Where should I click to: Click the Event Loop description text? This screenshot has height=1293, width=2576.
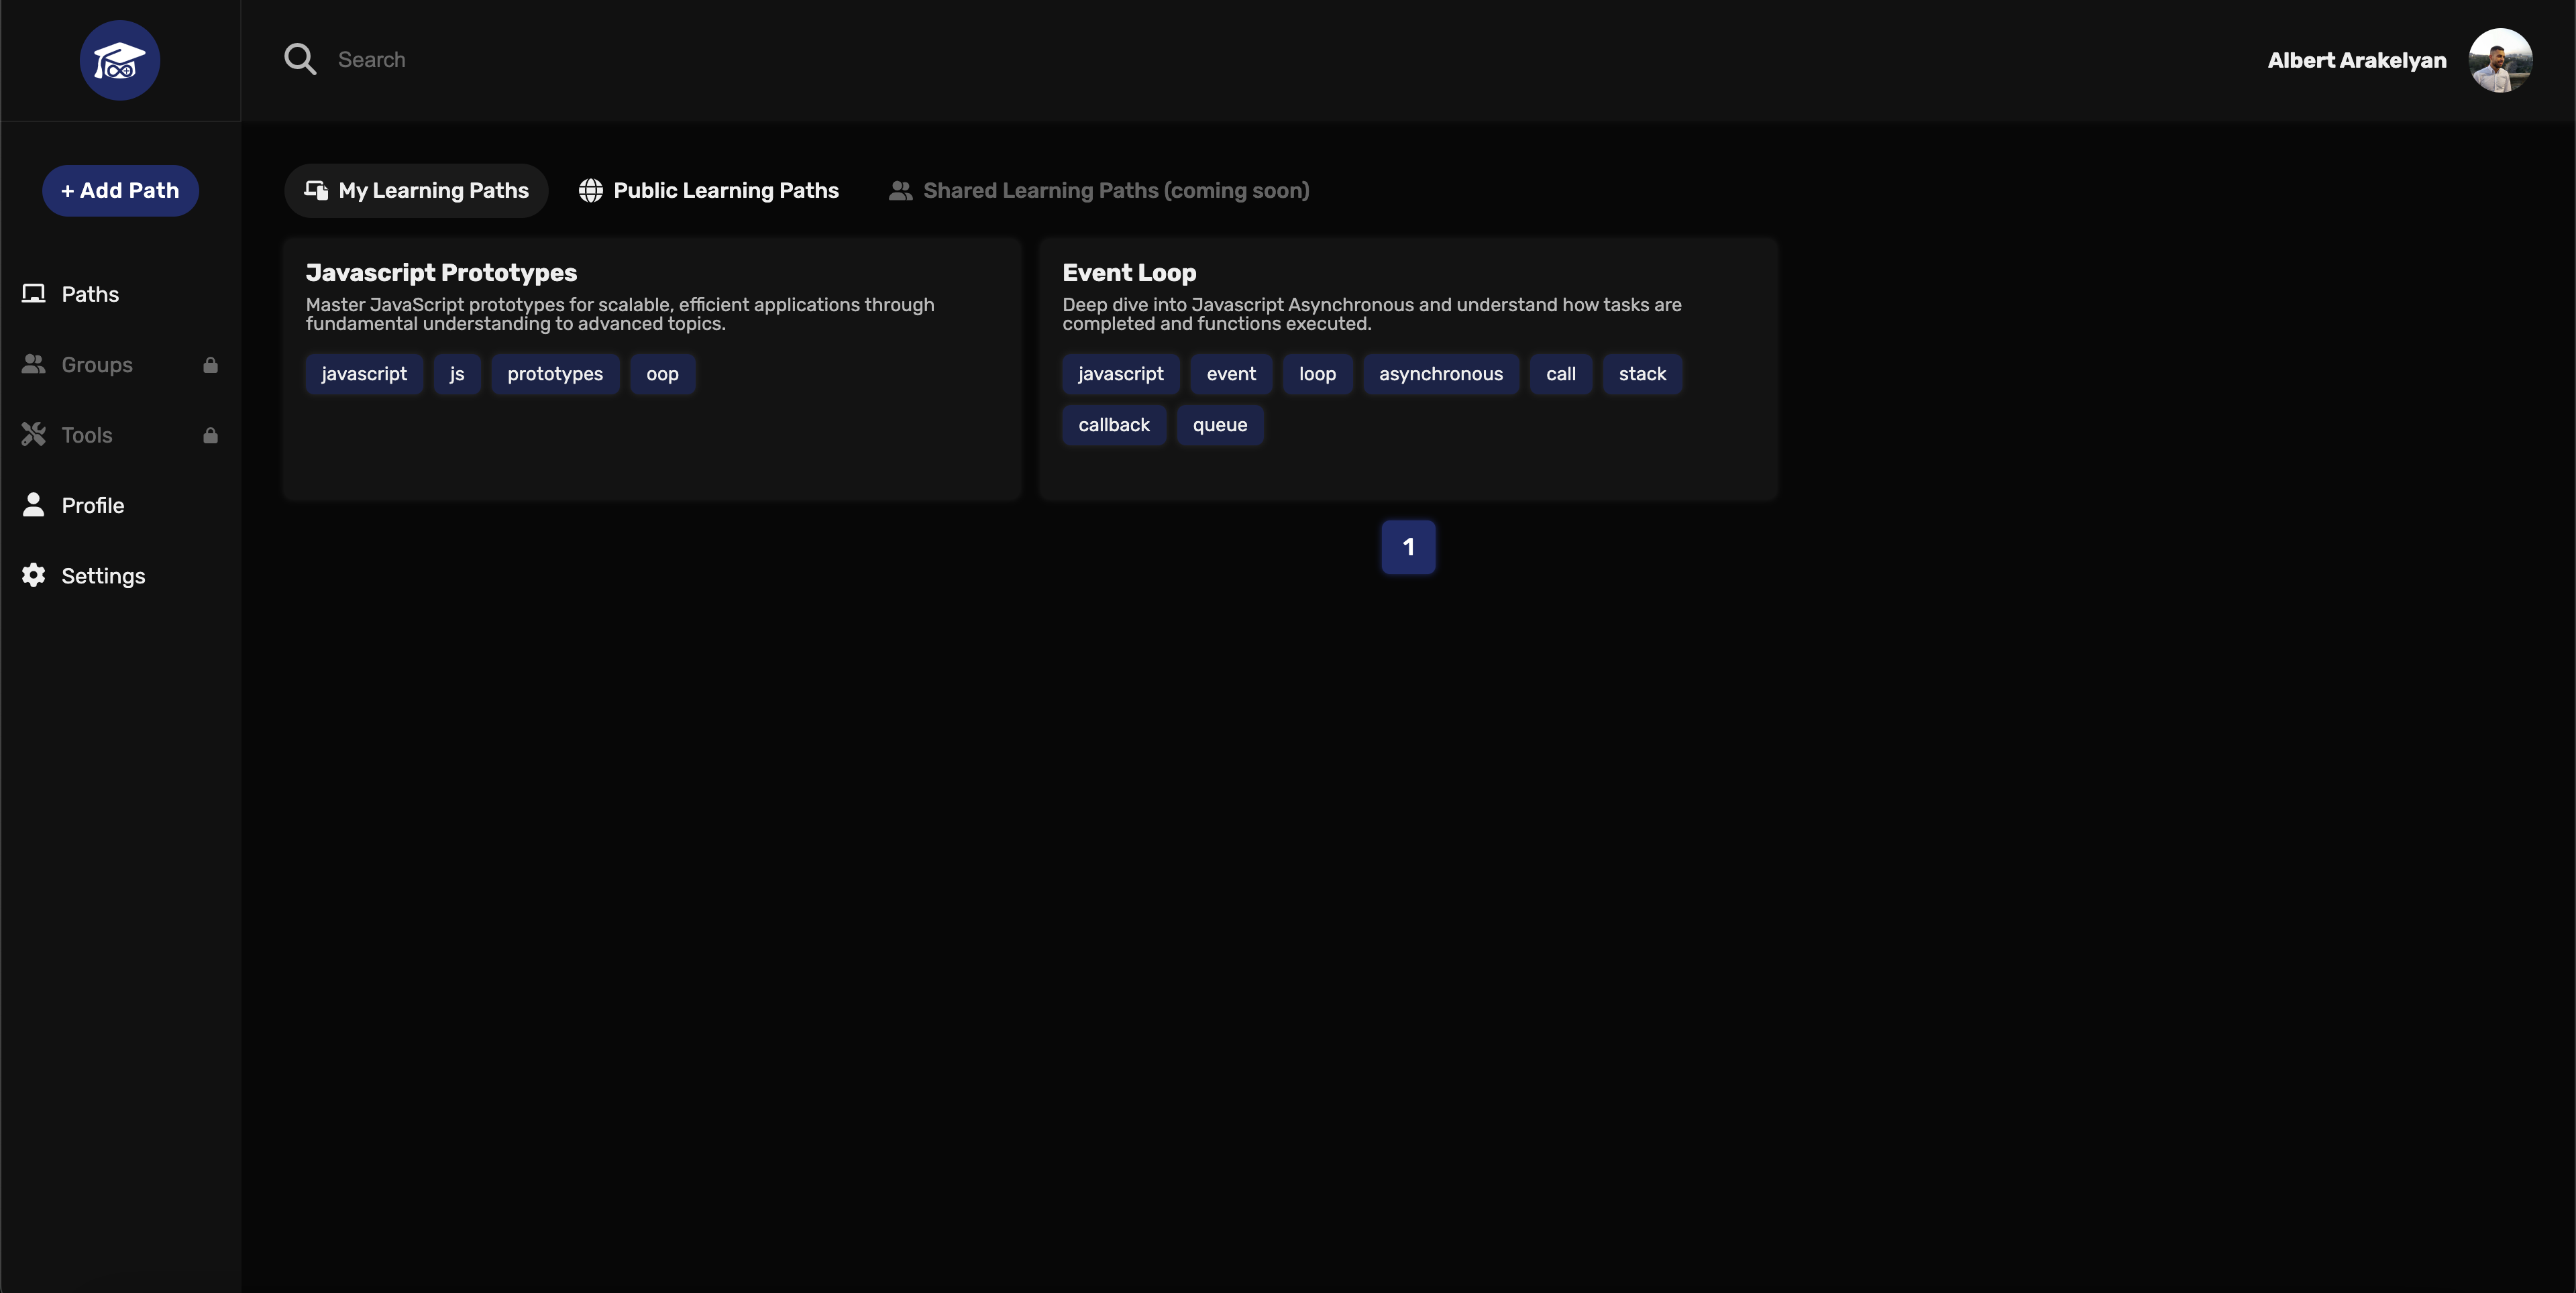coord(1372,314)
